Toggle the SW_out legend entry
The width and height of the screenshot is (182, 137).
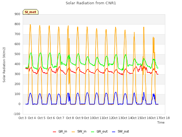[x=121, y=131]
